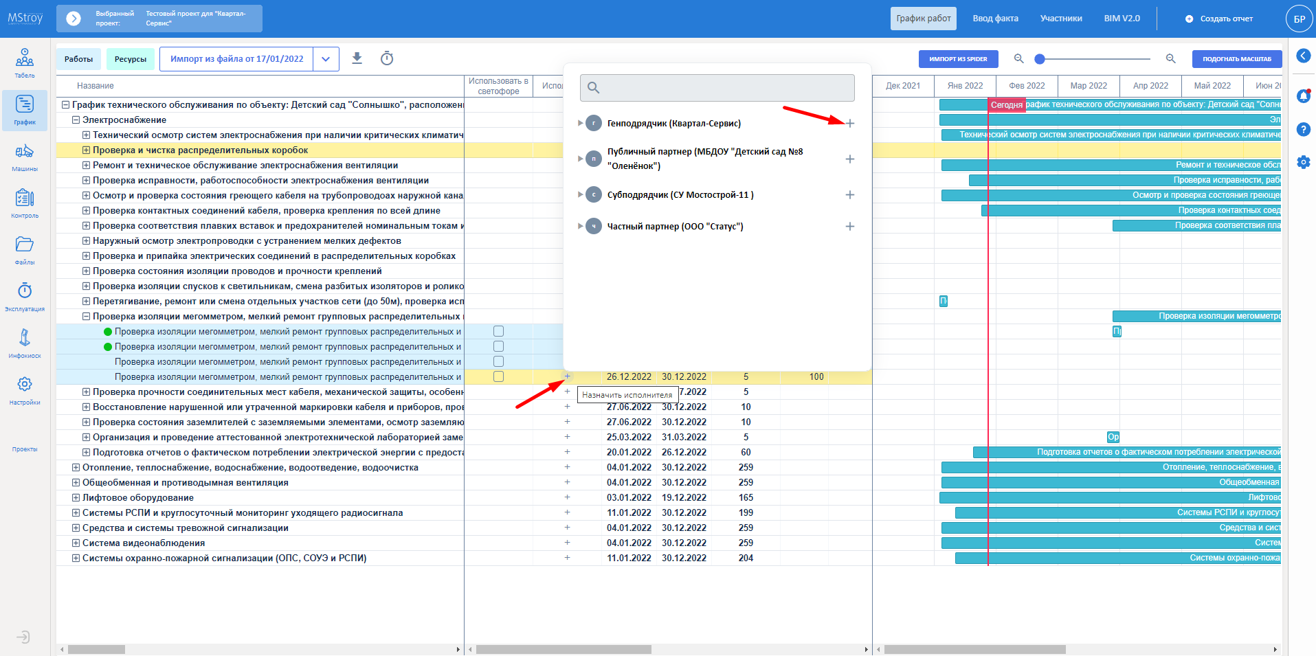The width and height of the screenshot is (1316, 656).
Task: Click the zoom out magnifier icon
Action: click(x=1019, y=59)
